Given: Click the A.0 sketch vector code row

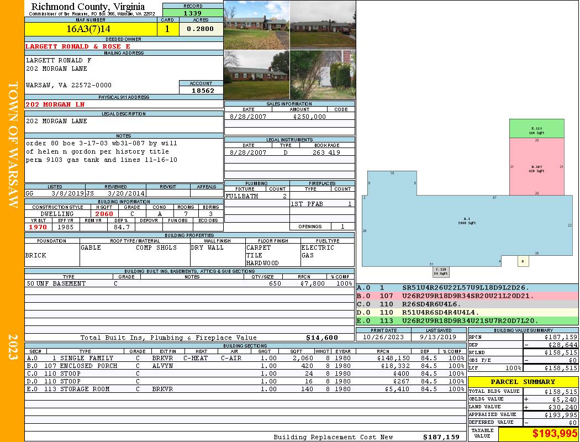Looking at the screenshot, I should (x=467, y=288).
